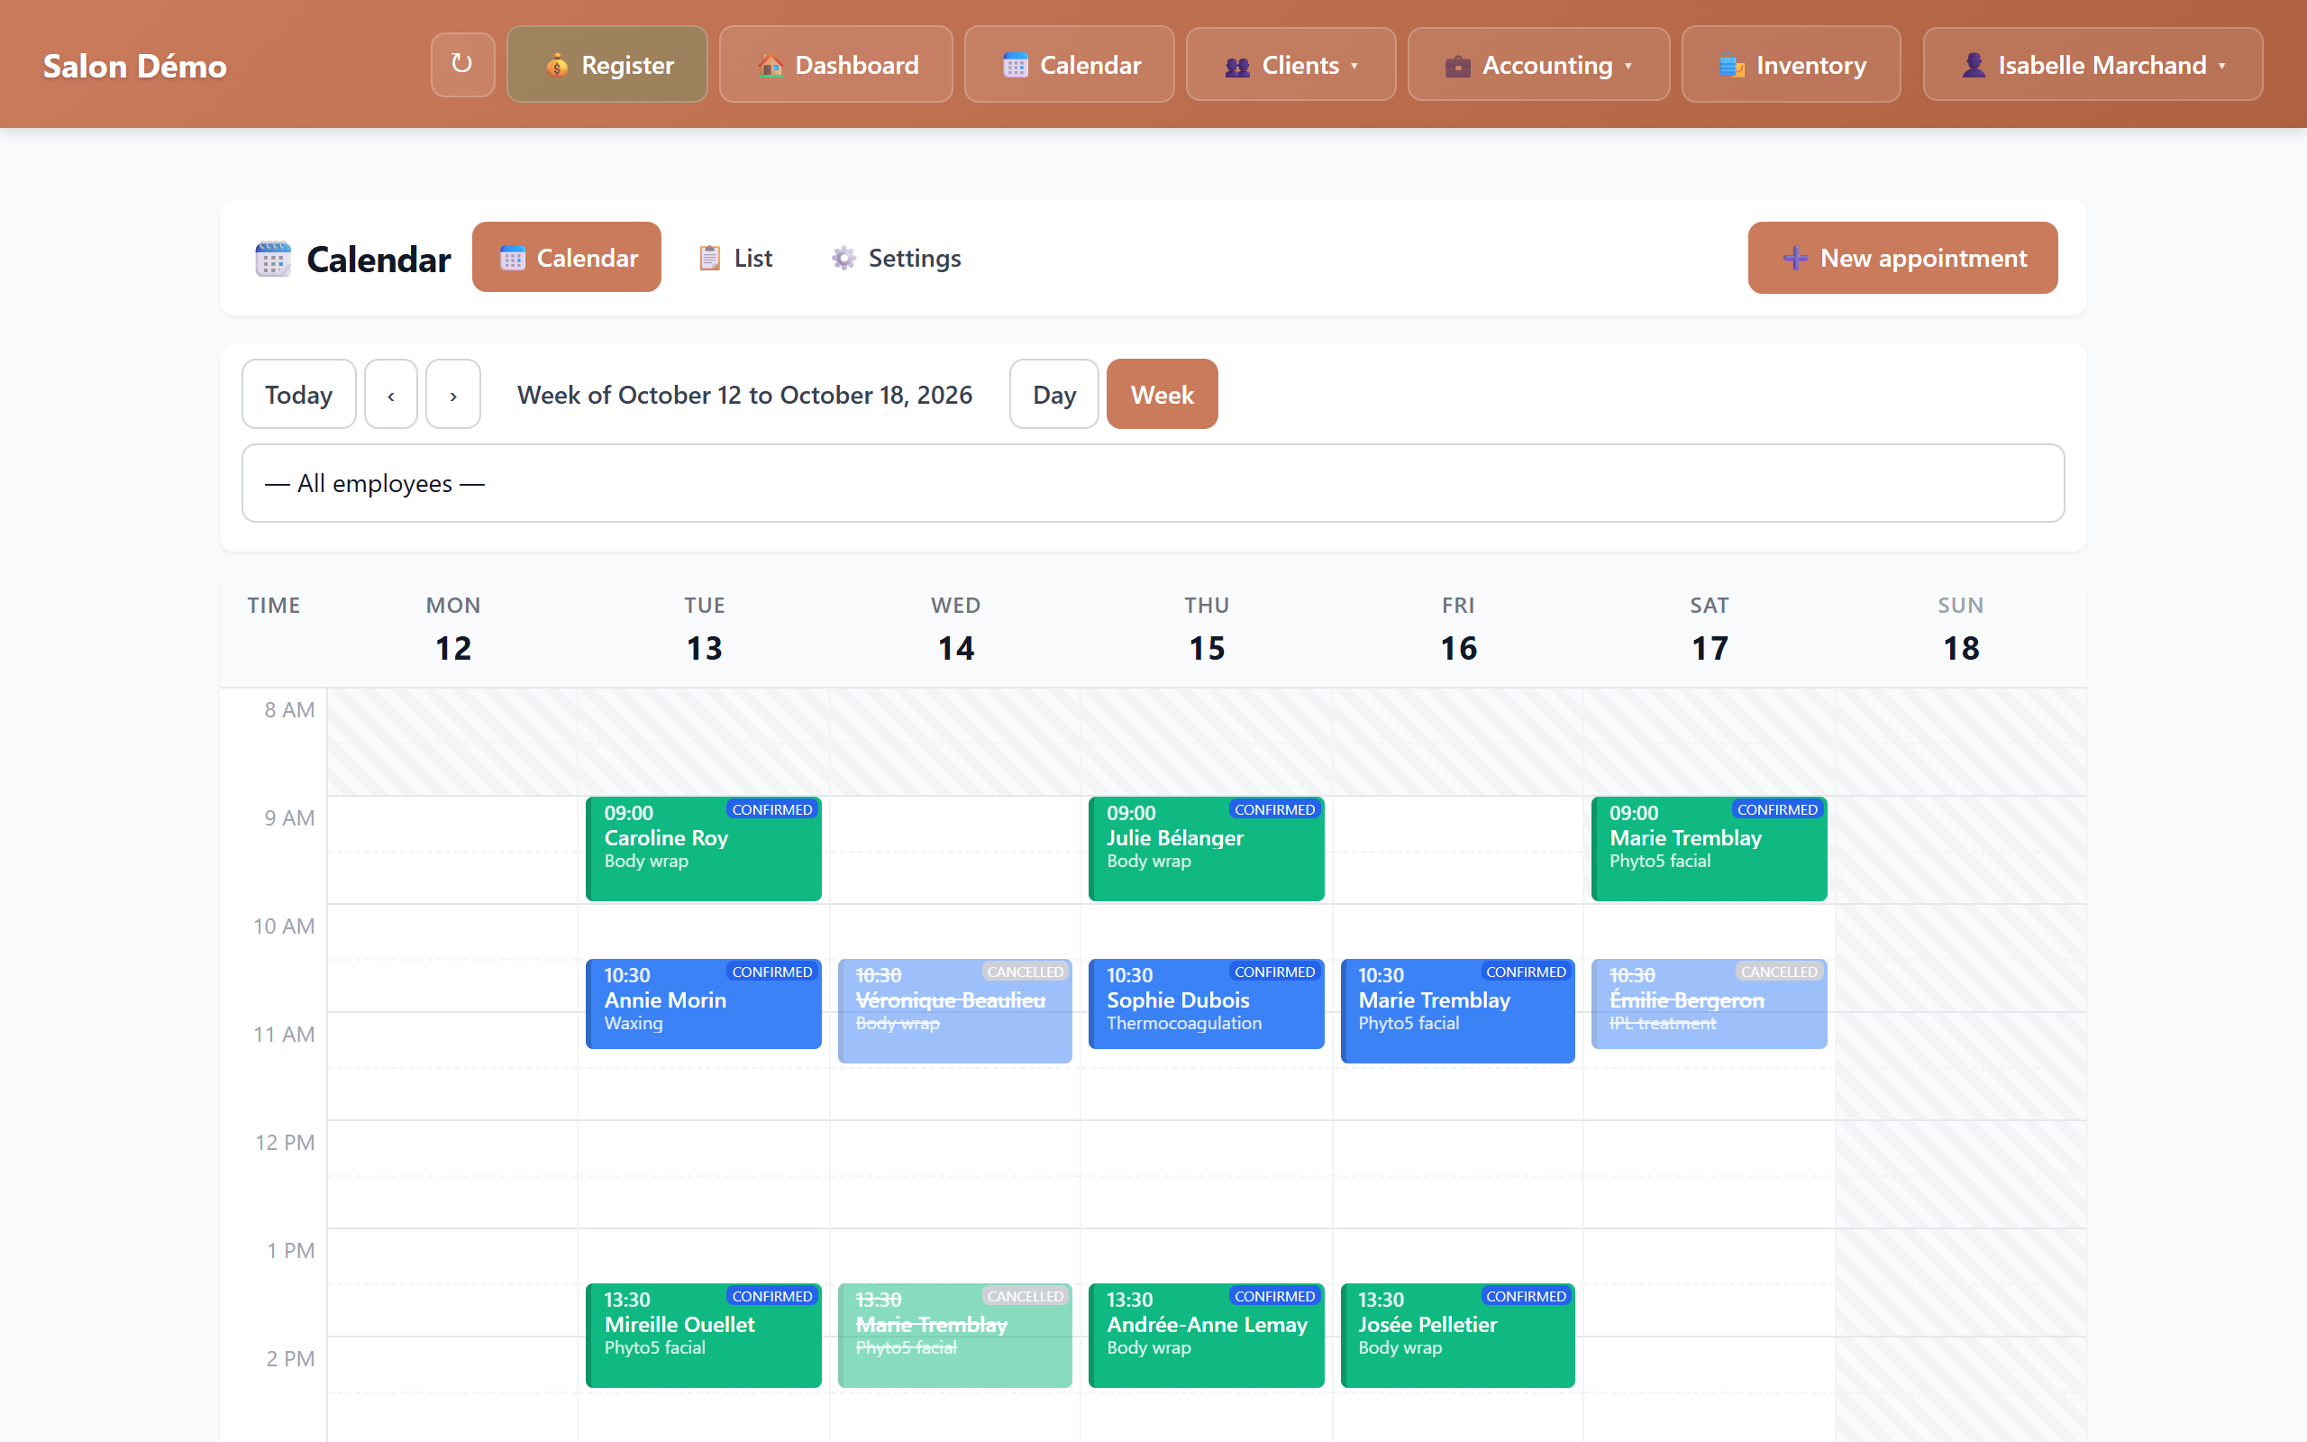Open the All employees dropdown
The image size is (2307, 1442).
point(1153,482)
